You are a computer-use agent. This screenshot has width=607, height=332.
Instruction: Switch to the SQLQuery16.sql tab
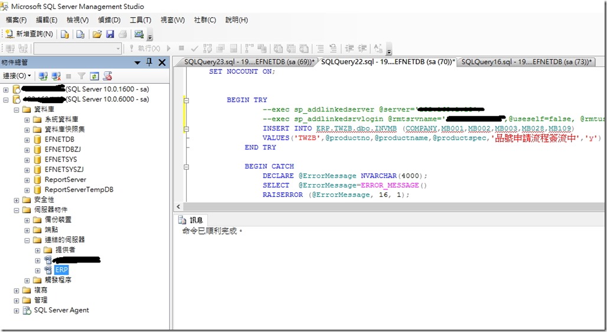526,62
